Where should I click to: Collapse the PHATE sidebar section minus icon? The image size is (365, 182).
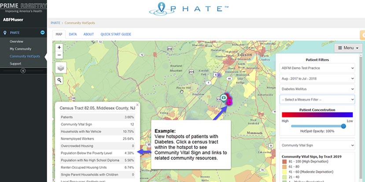coord(42,33)
